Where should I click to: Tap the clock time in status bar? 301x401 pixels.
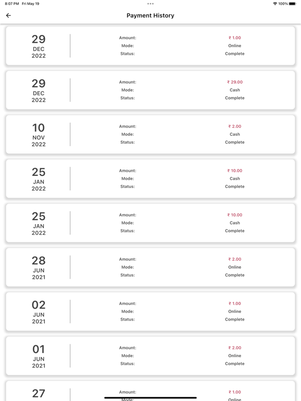coord(12,4)
